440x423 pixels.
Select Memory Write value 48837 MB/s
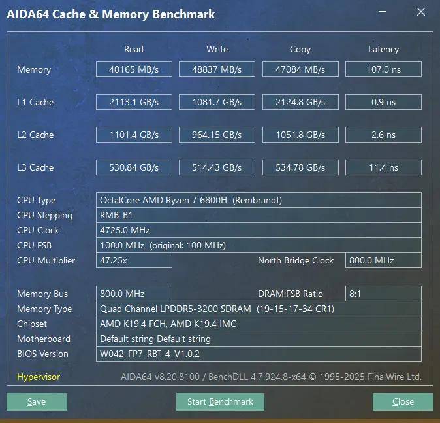coord(217,69)
